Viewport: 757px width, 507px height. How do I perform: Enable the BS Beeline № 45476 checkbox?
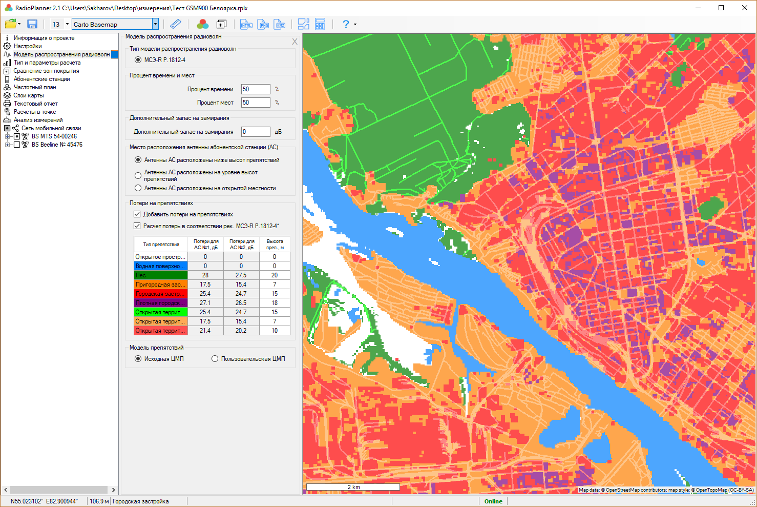pyautogui.click(x=17, y=145)
